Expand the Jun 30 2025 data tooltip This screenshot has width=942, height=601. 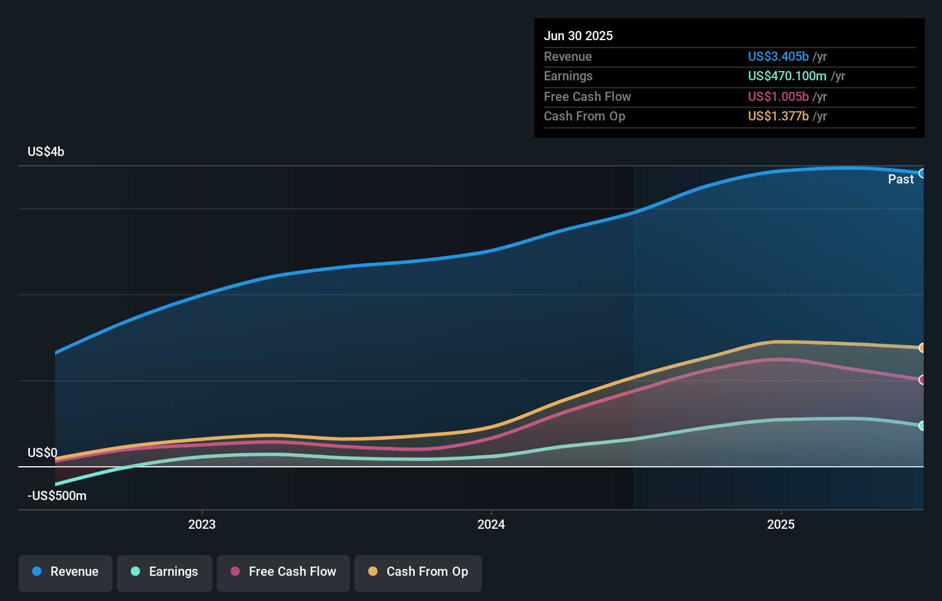point(579,36)
